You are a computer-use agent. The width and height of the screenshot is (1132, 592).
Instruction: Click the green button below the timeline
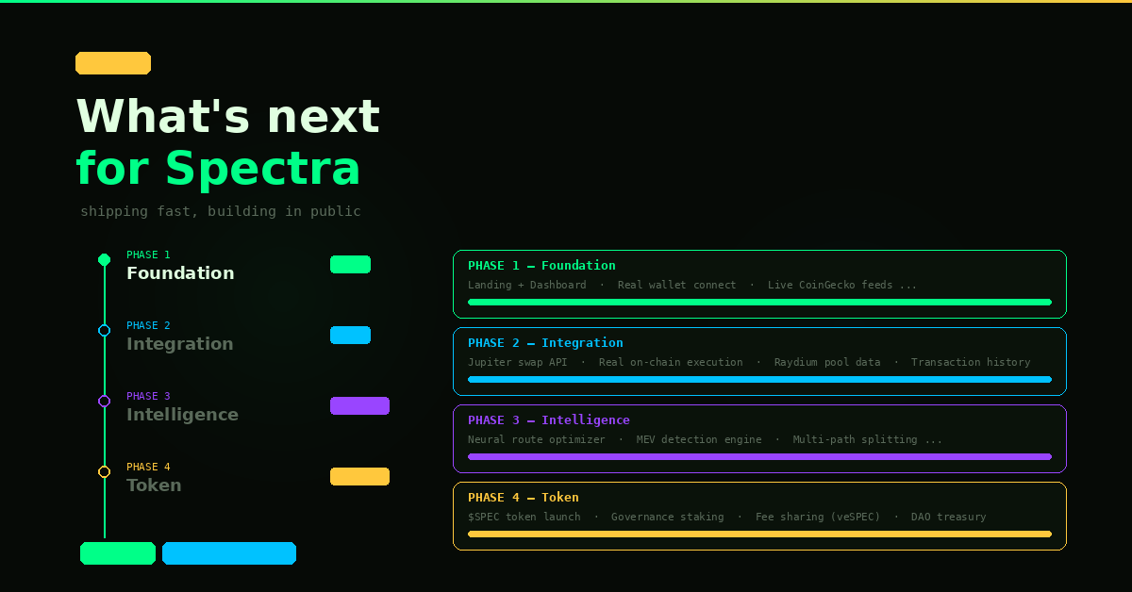click(118, 553)
